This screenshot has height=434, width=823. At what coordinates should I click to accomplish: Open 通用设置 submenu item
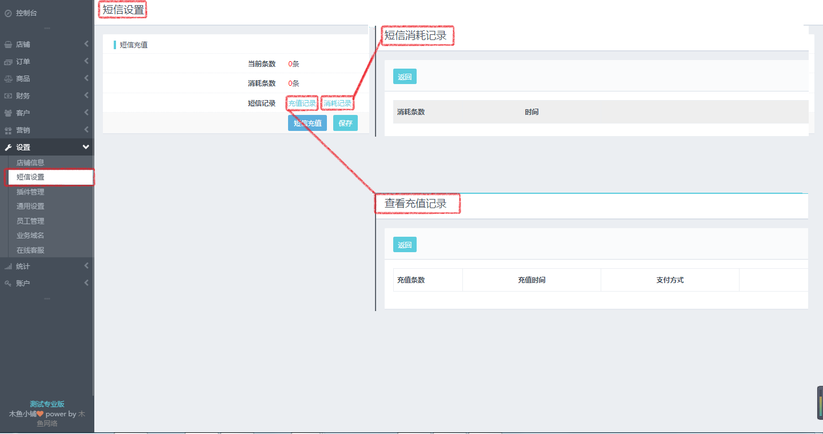[x=30, y=206]
